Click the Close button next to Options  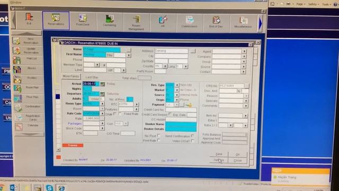pos(237,161)
